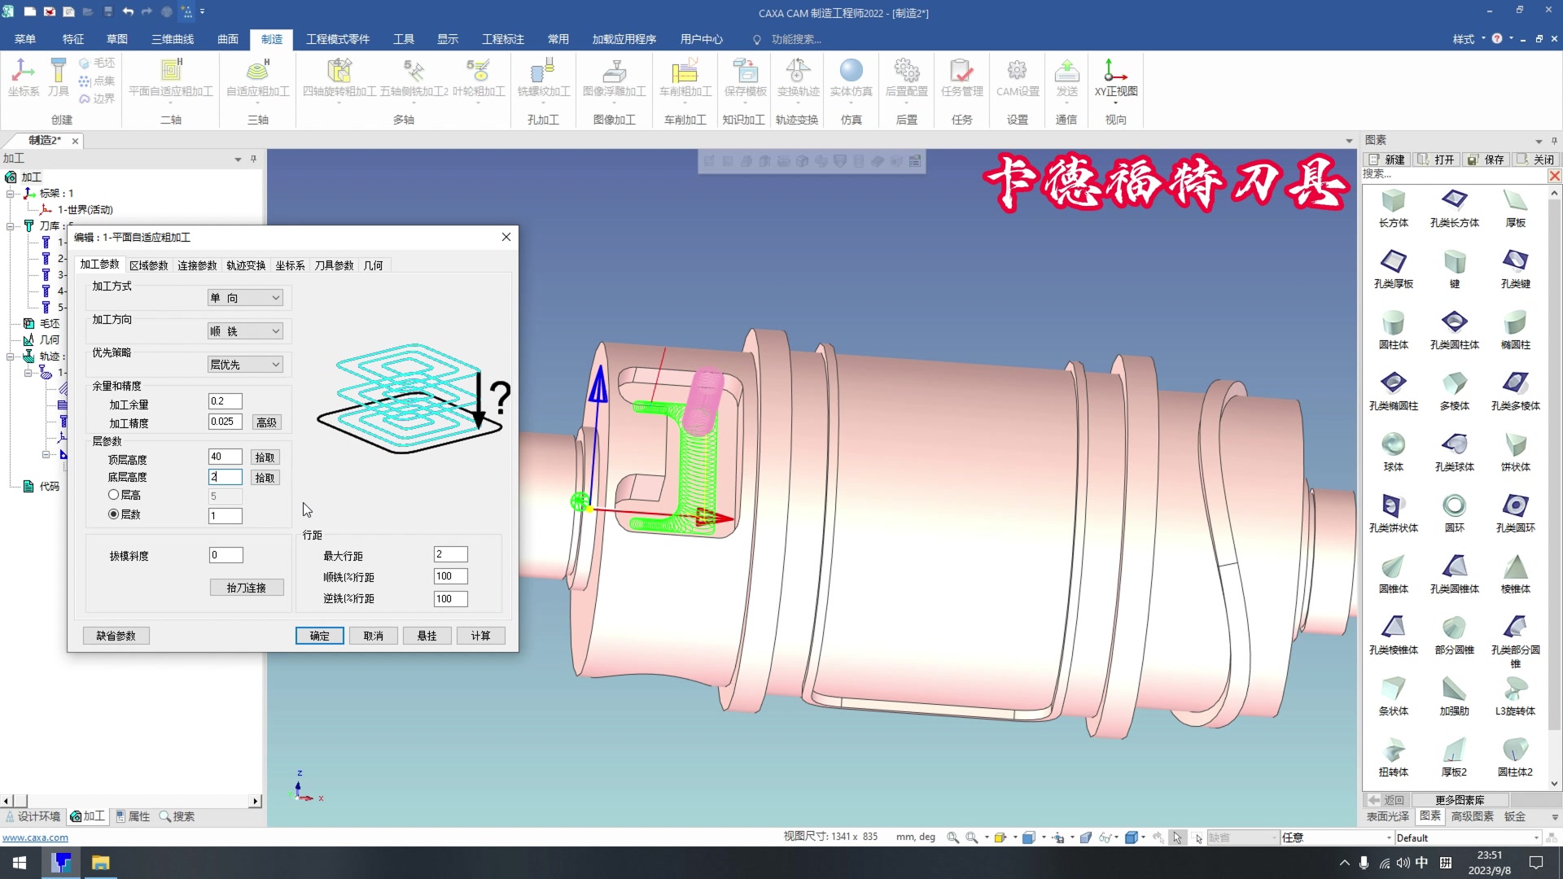The height and width of the screenshot is (879, 1563).
Task: Click the 自适应粗加工 three-axis tool icon
Action: (x=257, y=78)
